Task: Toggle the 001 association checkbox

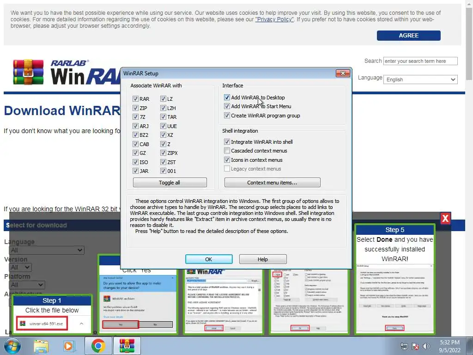Action: [163, 171]
